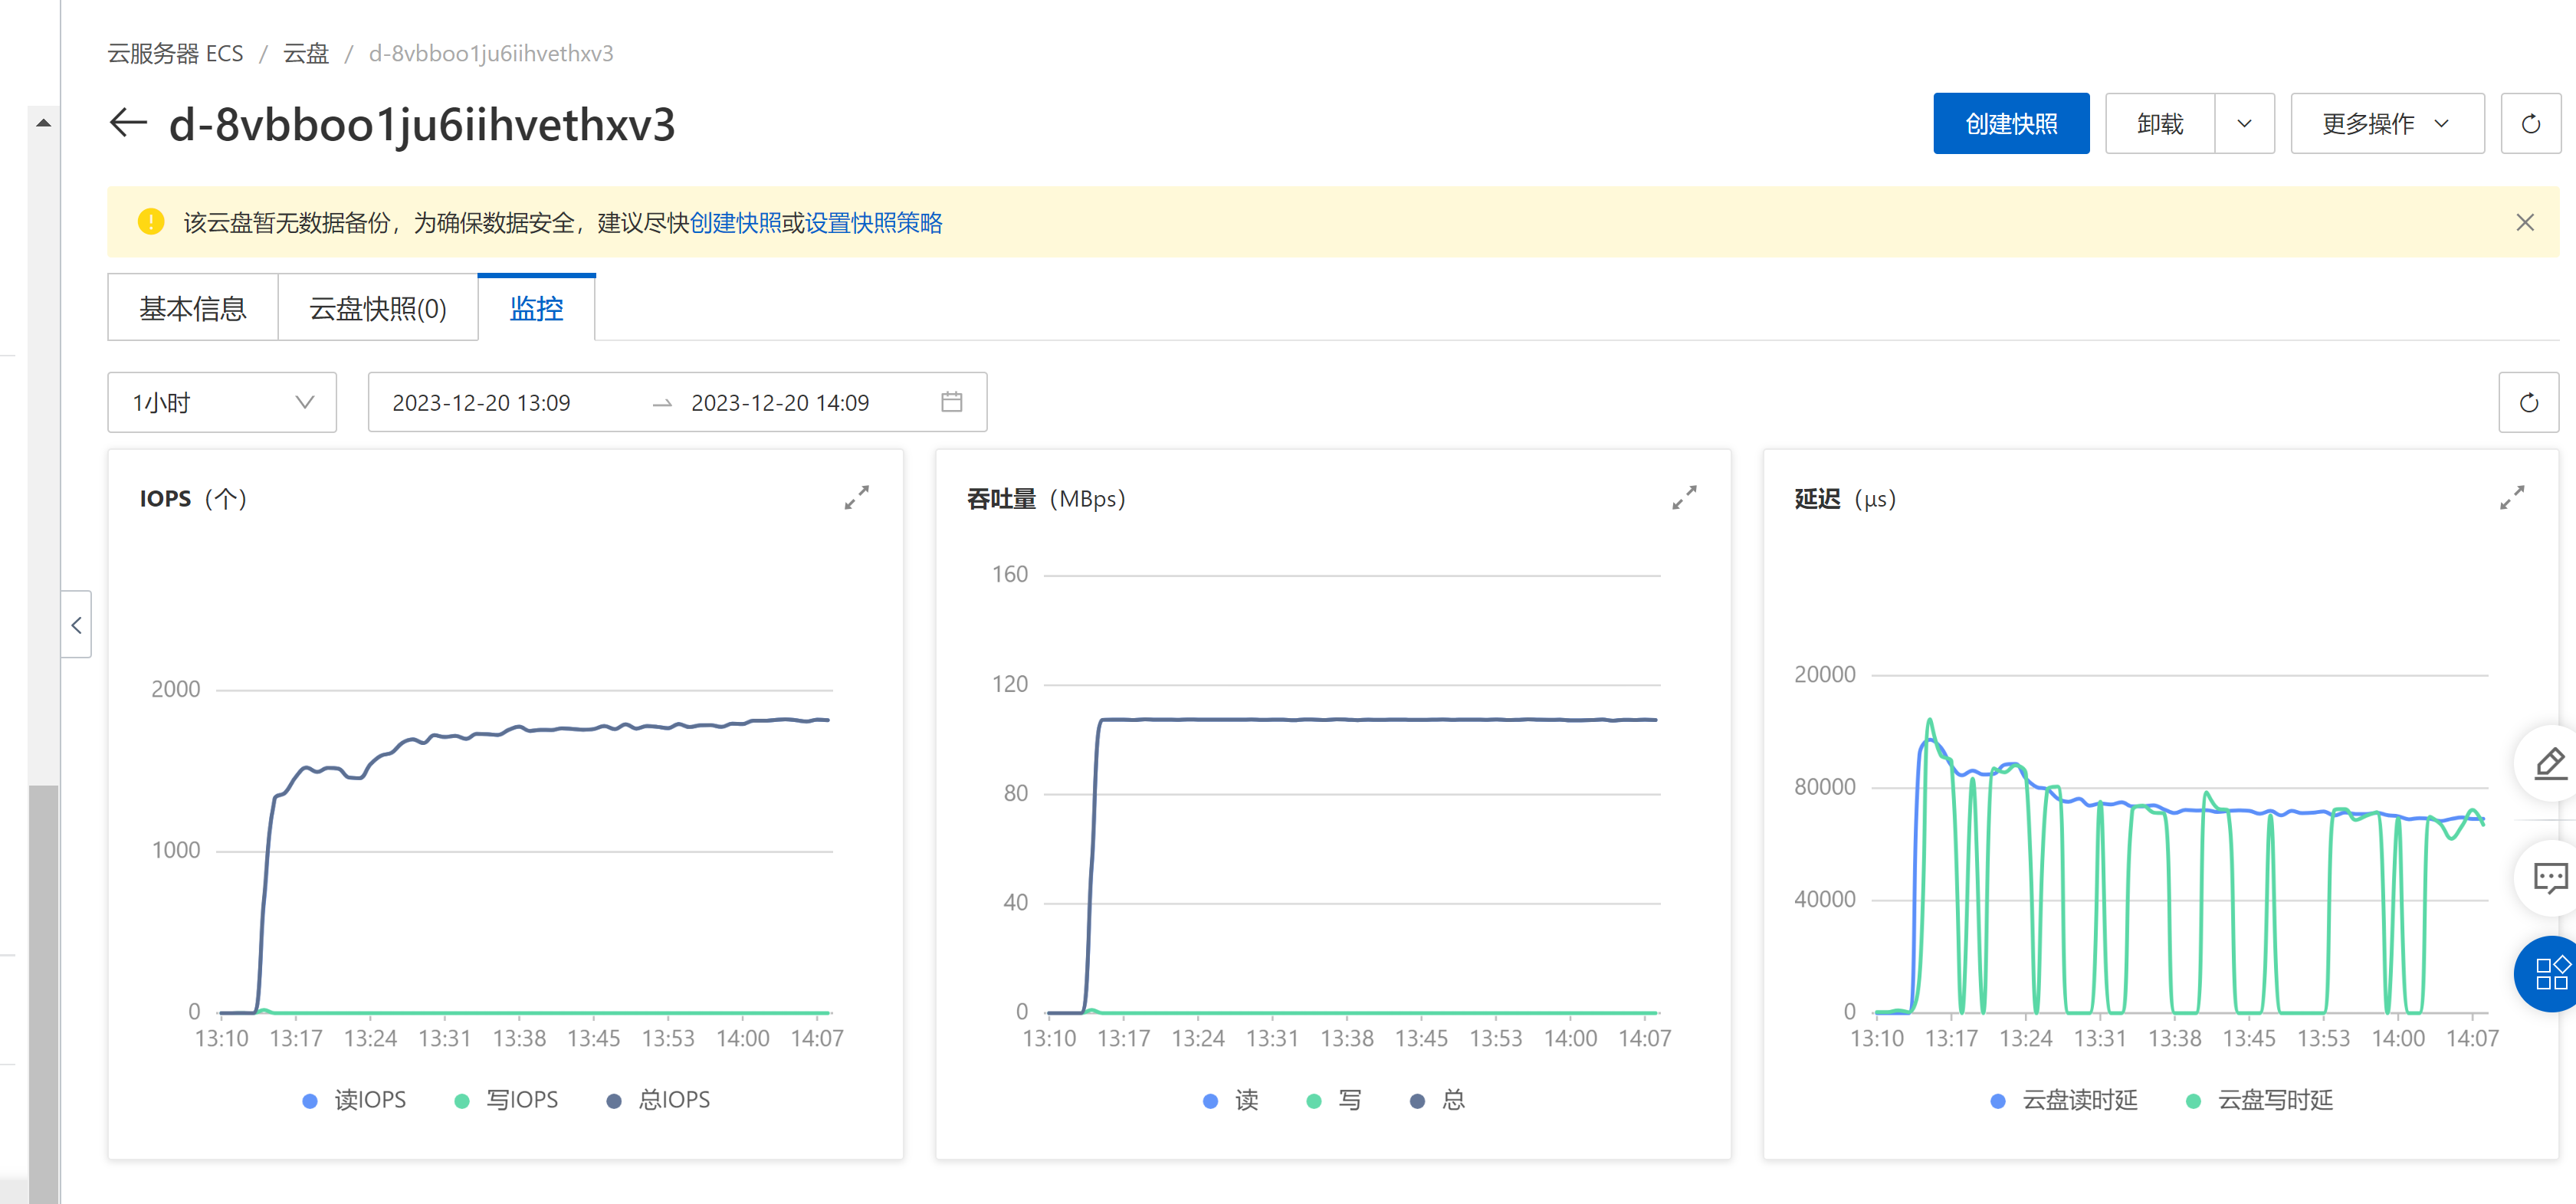
Task: Expand the throughput (吞吐量) chart to fullscreen
Action: [x=1684, y=497]
